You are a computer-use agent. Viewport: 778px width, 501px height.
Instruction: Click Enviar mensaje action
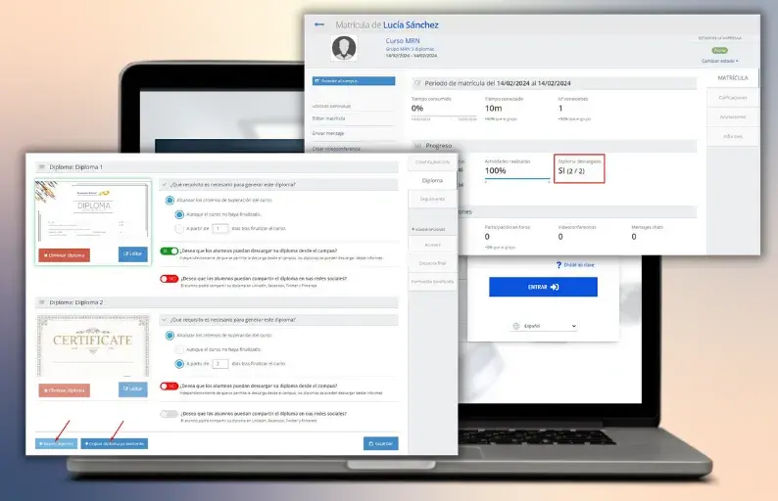pos(328,133)
